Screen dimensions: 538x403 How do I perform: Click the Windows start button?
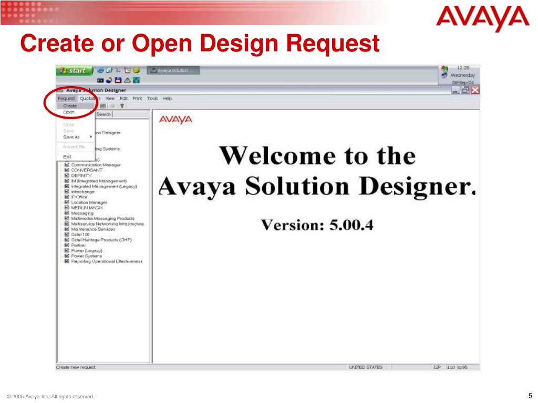click(x=75, y=70)
